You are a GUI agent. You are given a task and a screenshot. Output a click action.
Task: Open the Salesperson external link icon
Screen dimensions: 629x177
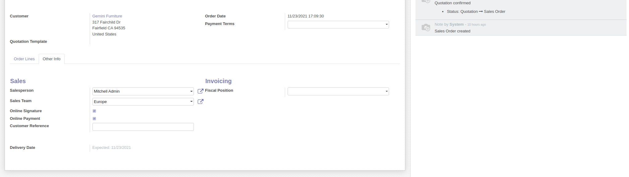[x=200, y=91]
